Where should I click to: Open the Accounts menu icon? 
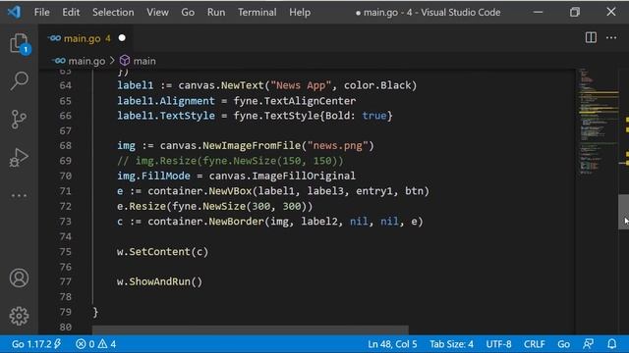(19, 277)
